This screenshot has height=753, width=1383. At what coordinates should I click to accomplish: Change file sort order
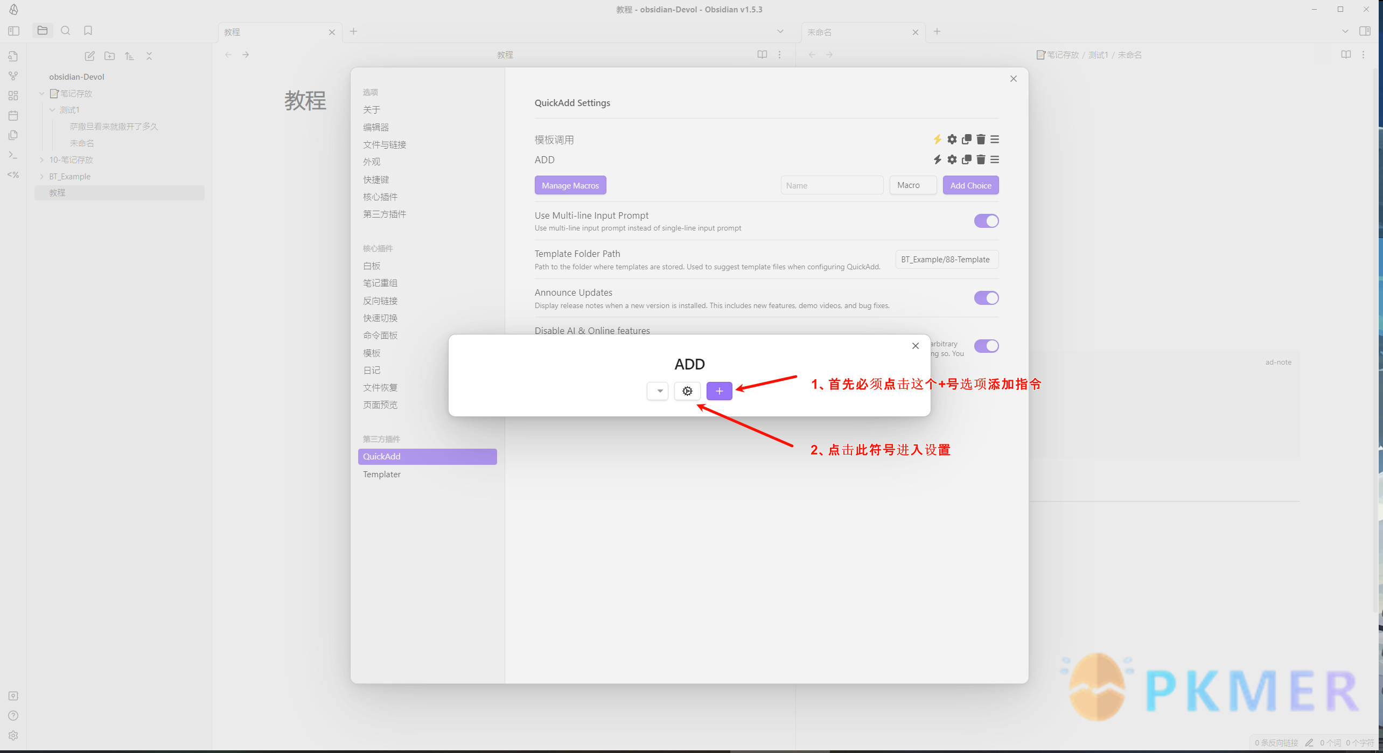coord(129,56)
